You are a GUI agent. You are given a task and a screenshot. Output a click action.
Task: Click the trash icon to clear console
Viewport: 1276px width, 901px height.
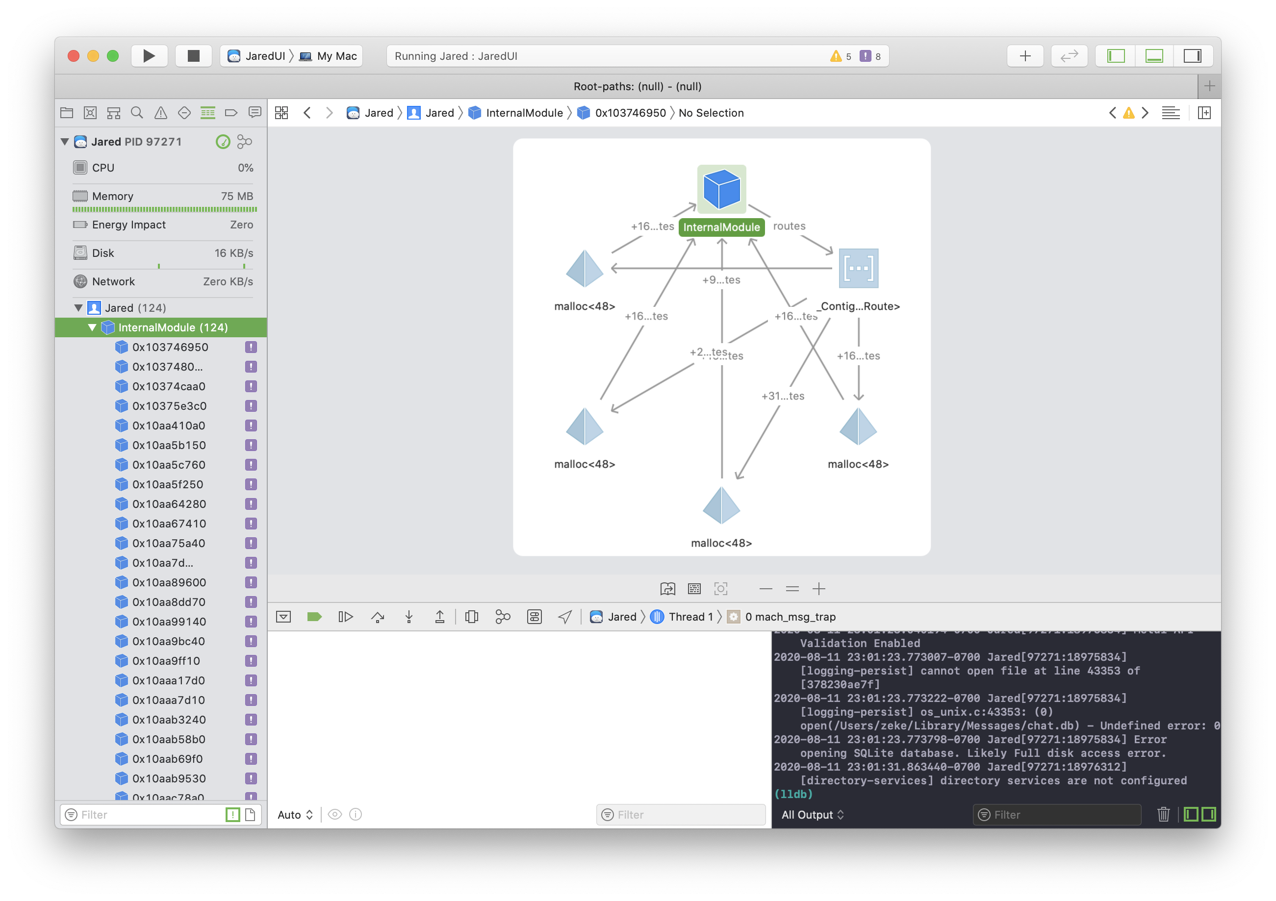tap(1163, 814)
